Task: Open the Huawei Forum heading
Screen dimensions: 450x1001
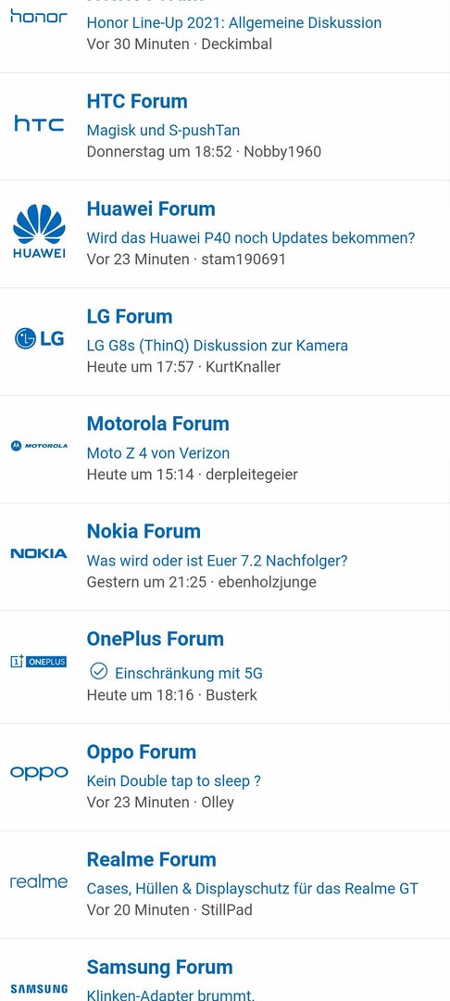Action: pos(151,209)
